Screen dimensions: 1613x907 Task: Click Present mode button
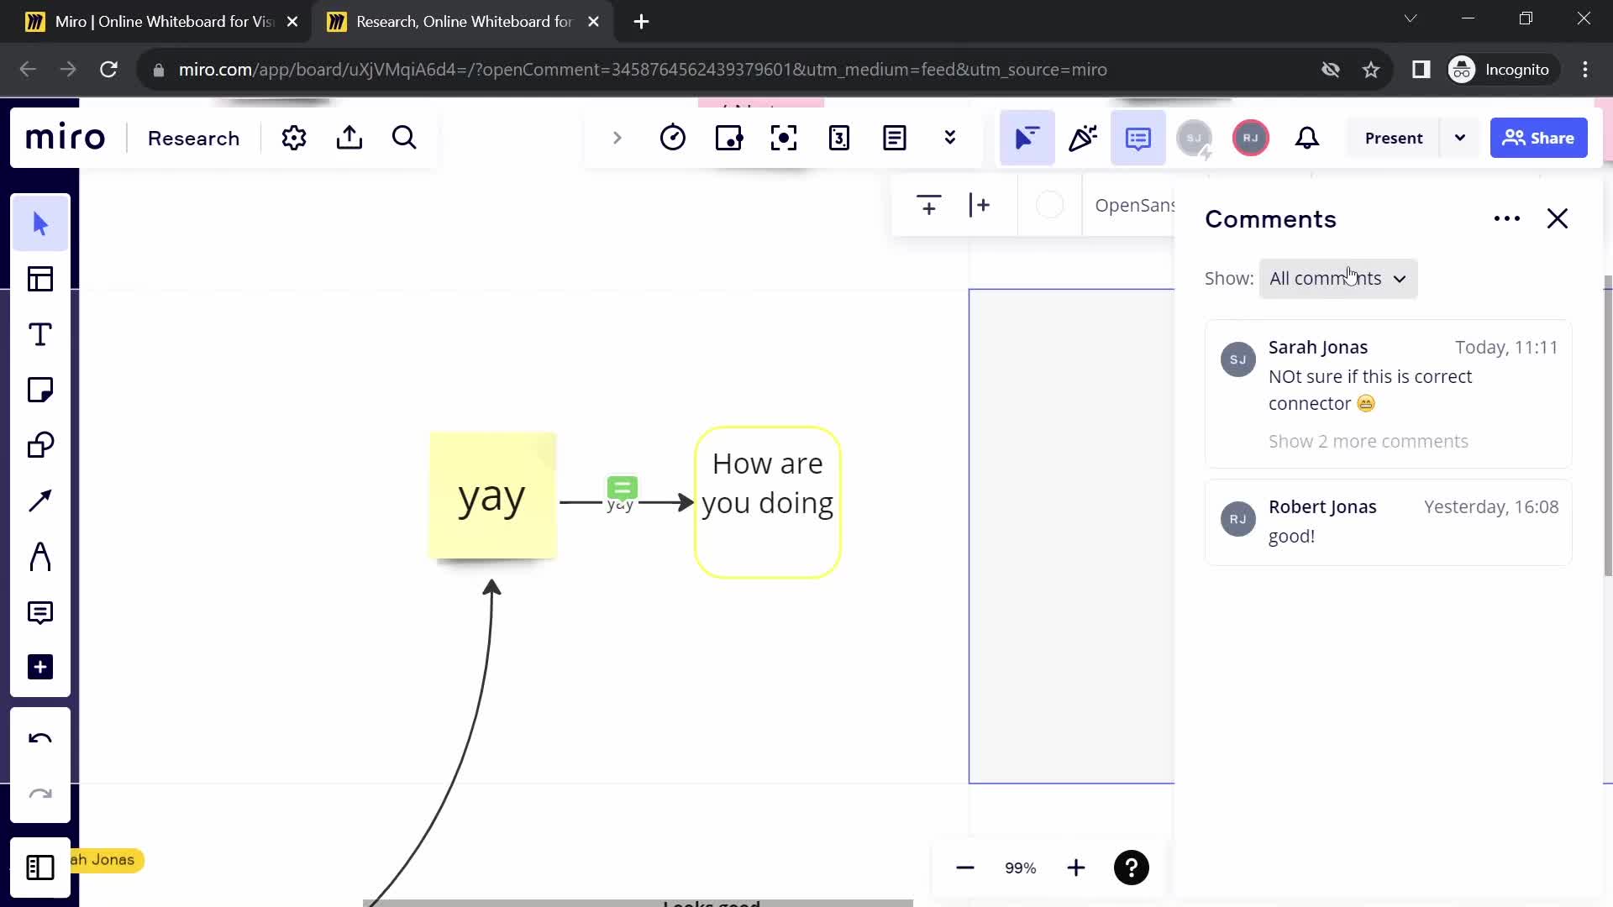1394,136
